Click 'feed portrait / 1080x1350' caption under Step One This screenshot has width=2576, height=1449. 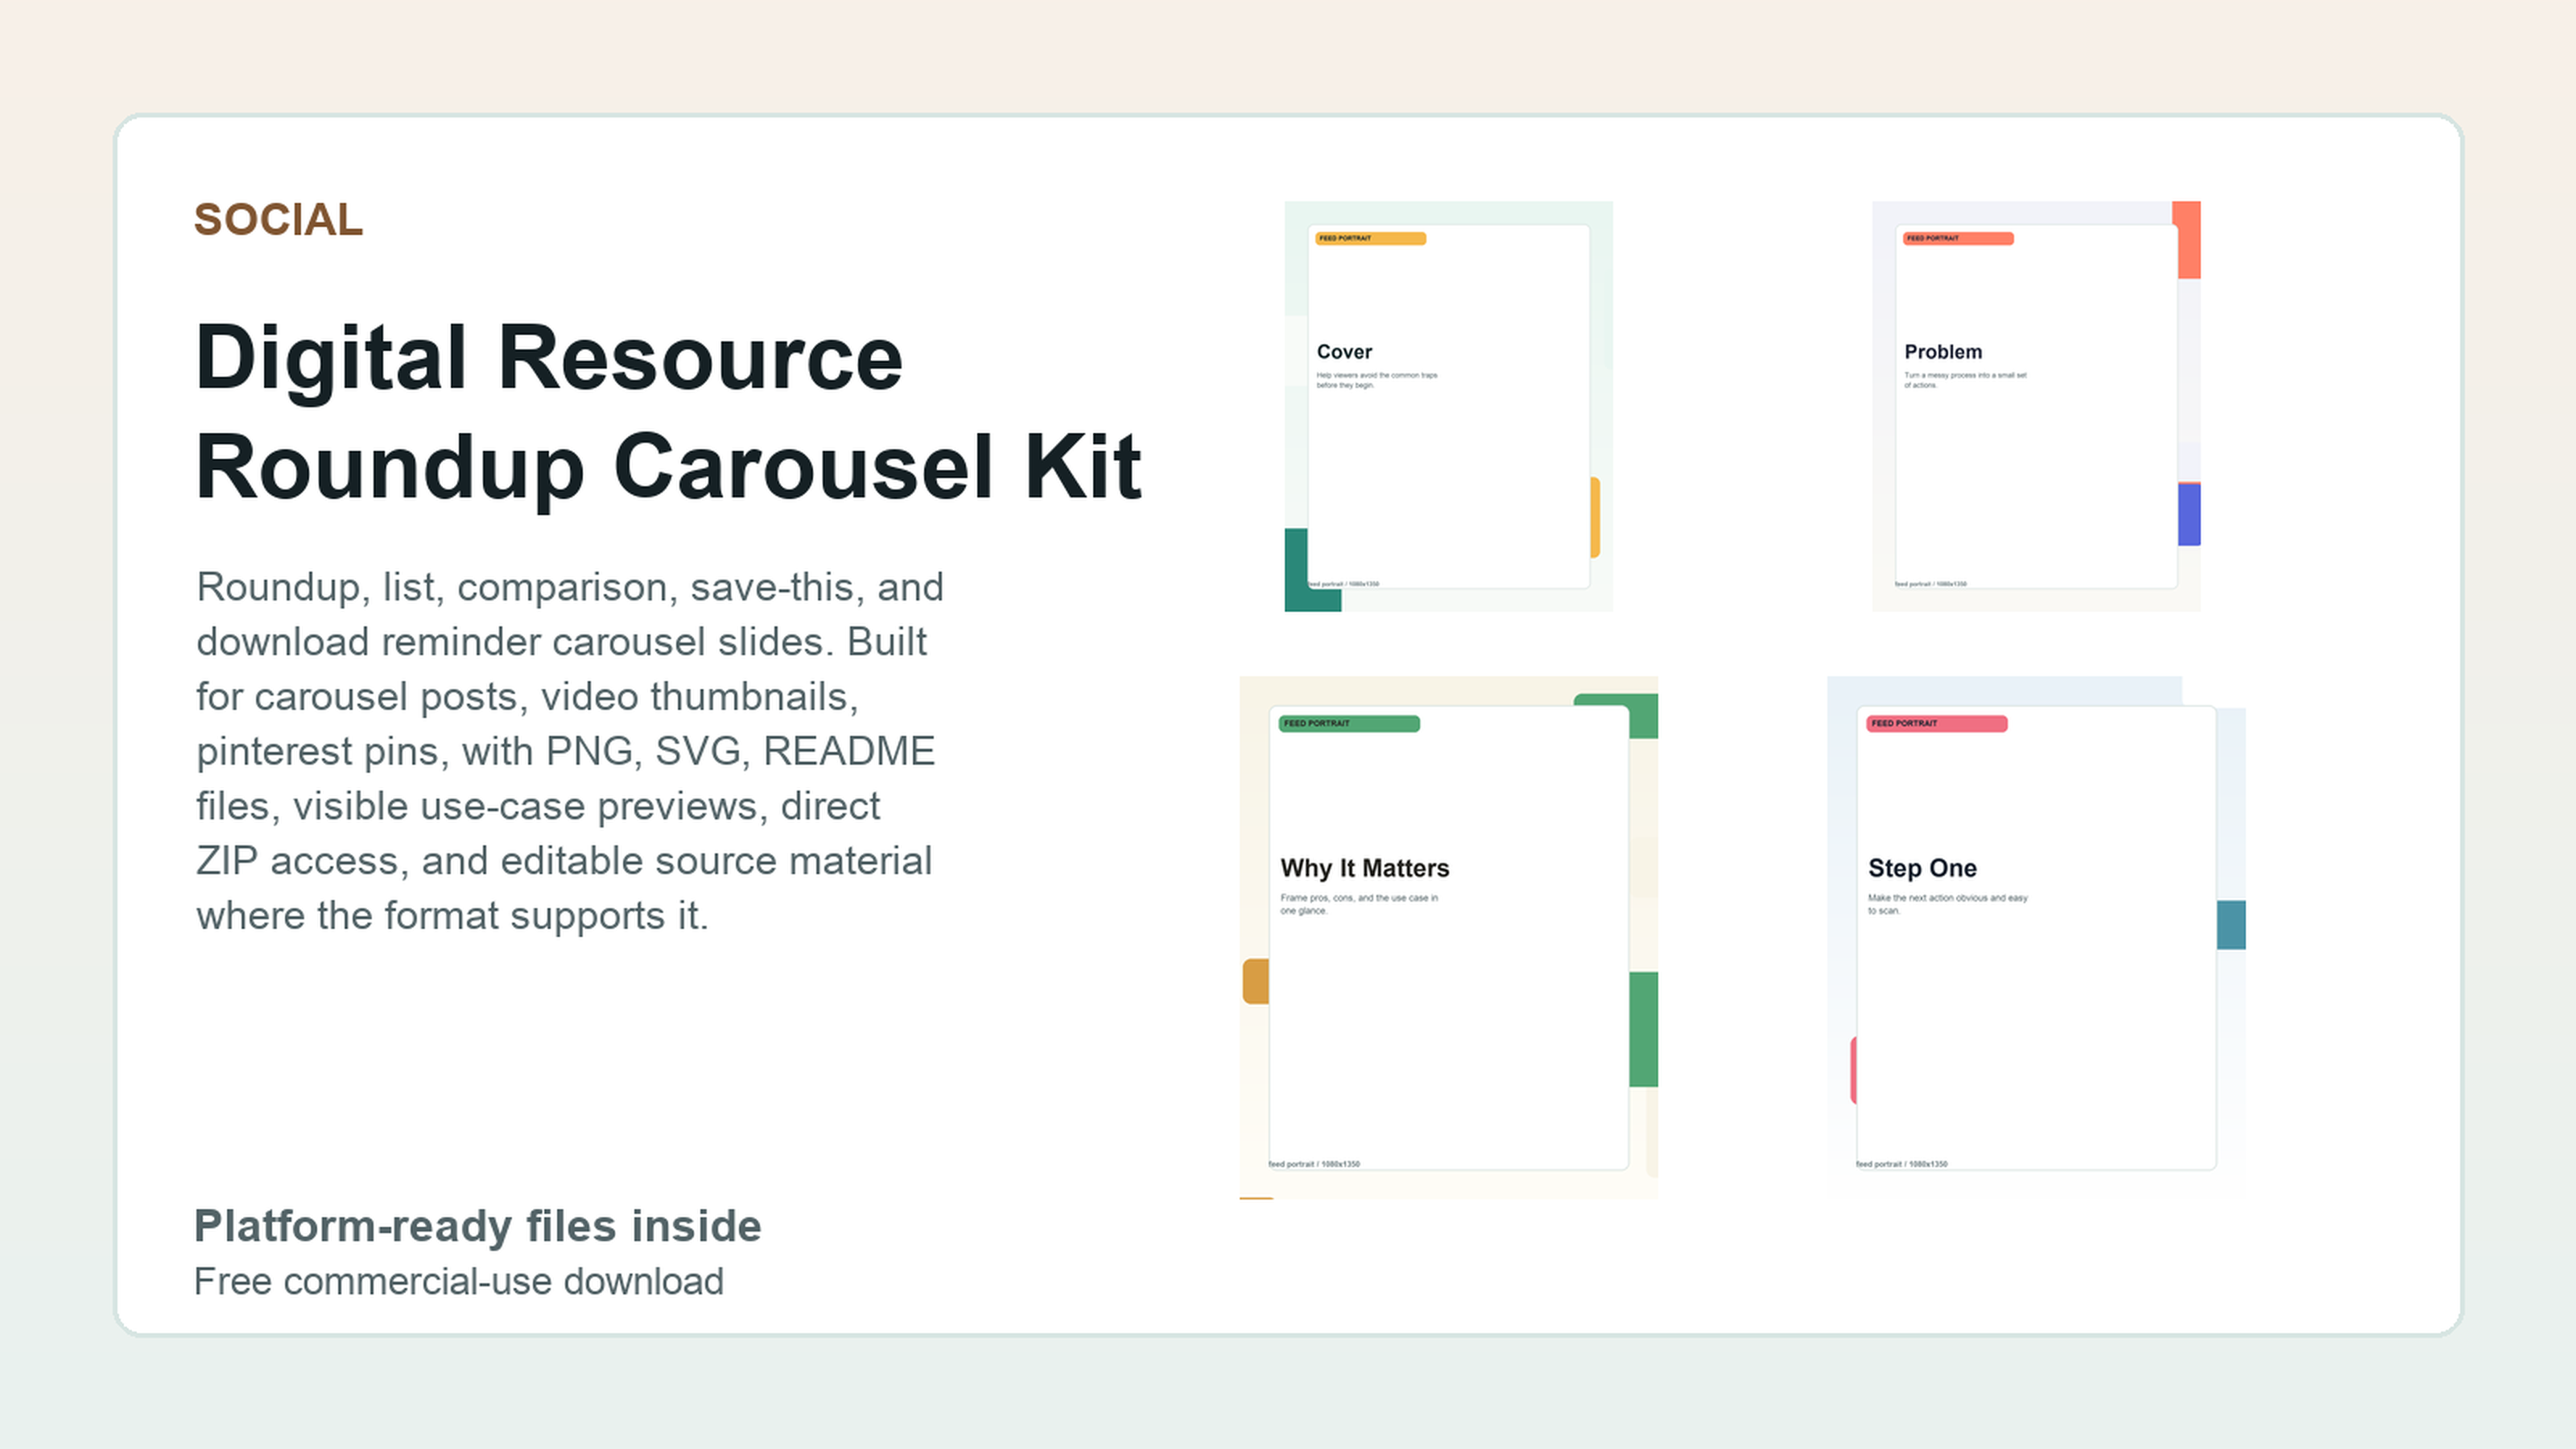(1902, 1164)
